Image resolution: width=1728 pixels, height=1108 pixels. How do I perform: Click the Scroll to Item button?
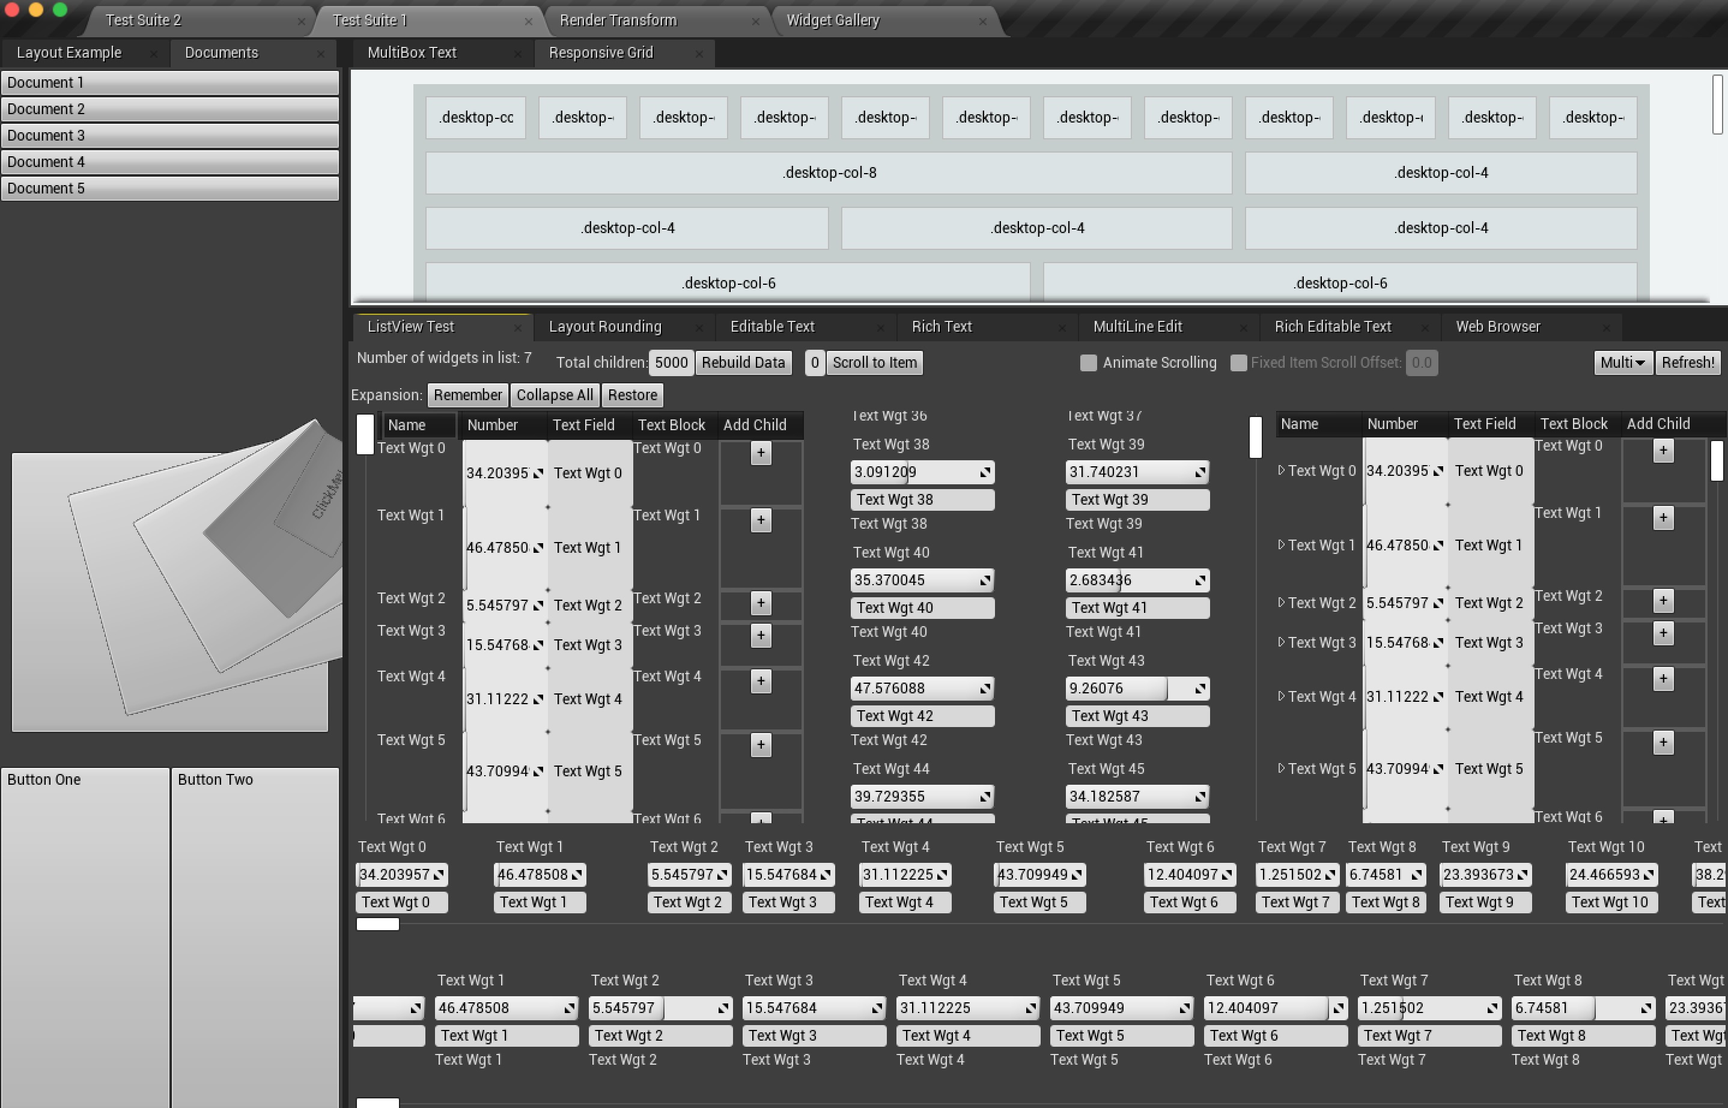[x=874, y=362]
